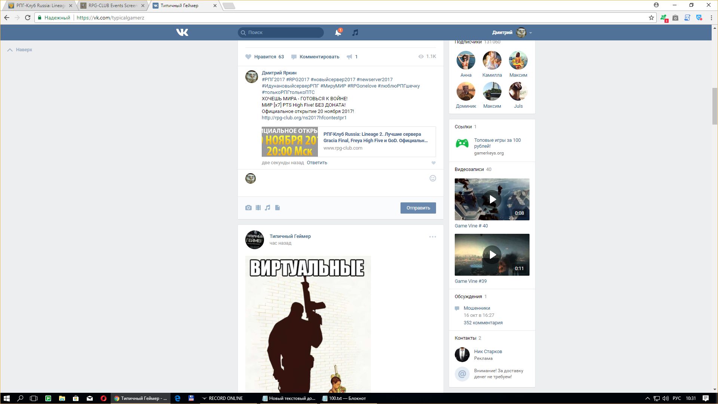The height and width of the screenshot is (404, 718).
Task: Click the VK logo home icon
Action: click(182, 33)
